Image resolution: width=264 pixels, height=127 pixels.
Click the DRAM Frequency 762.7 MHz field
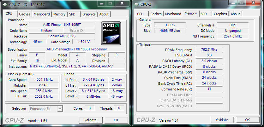tap(209, 50)
